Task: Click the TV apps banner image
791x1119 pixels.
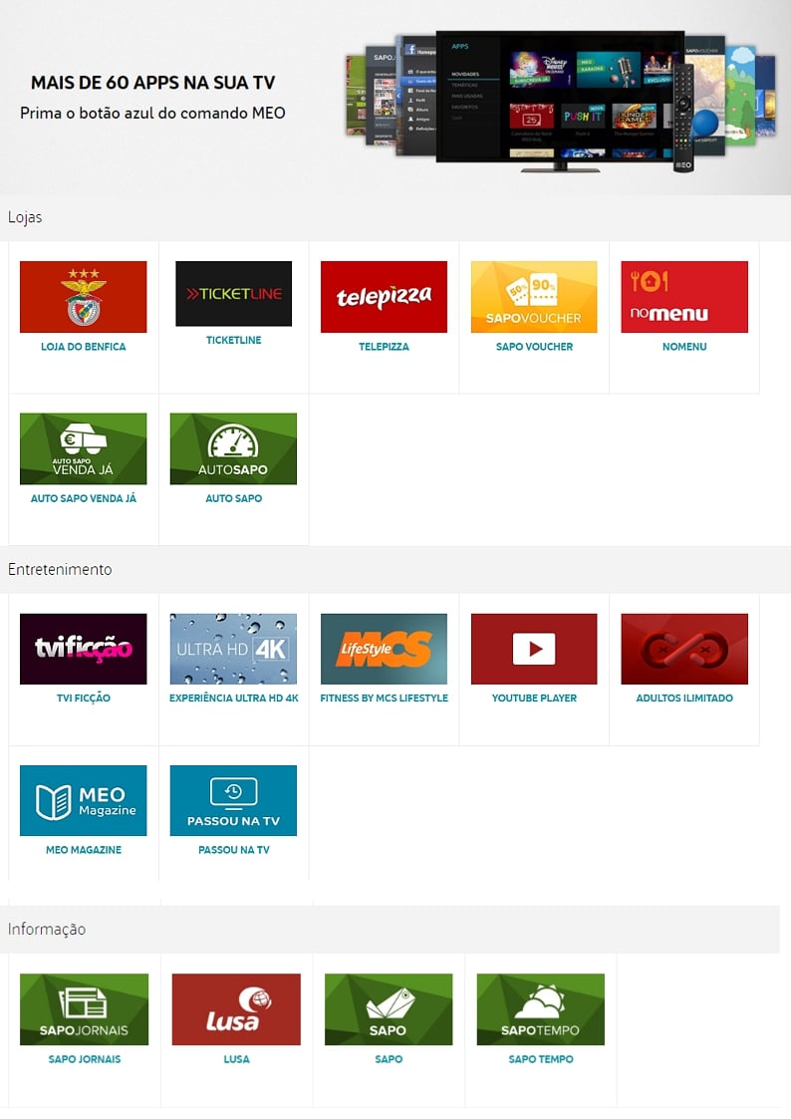Action: (560, 100)
